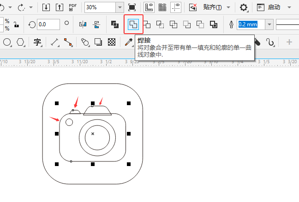Click the mirror horizontally icon

coord(83,24)
